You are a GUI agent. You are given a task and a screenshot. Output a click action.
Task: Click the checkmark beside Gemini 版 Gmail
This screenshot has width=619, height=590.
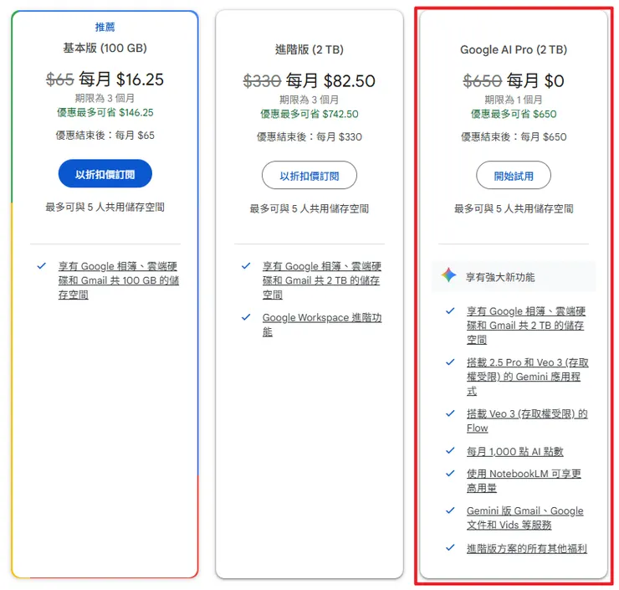(x=450, y=510)
